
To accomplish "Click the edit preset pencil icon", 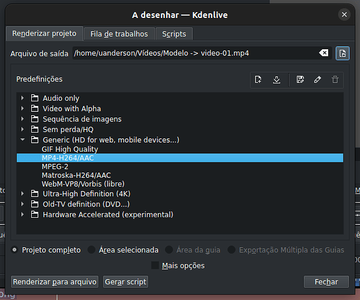I will coord(317,80).
